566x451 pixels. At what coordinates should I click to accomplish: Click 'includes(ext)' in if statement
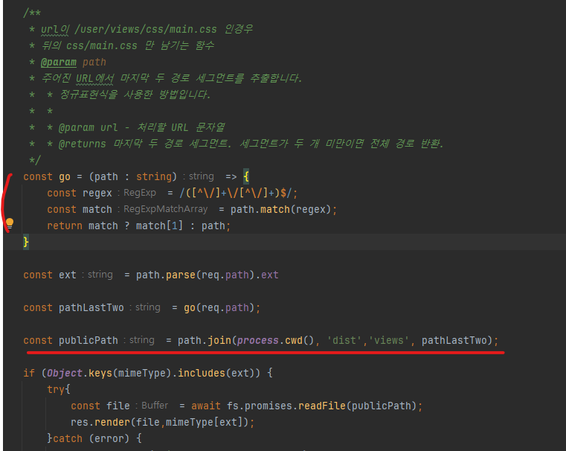219,373
